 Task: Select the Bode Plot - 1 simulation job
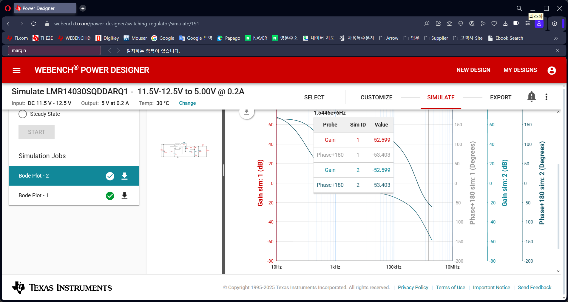pyautogui.click(x=74, y=195)
